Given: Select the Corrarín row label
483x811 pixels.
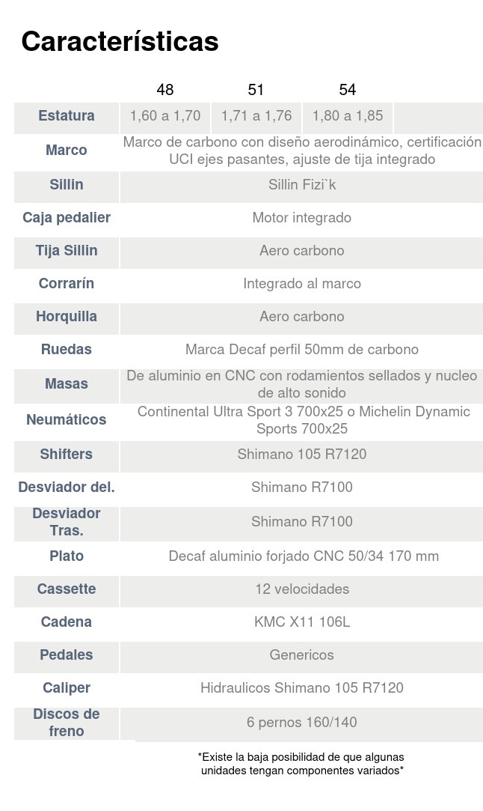Looking at the screenshot, I should tap(67, 284).
